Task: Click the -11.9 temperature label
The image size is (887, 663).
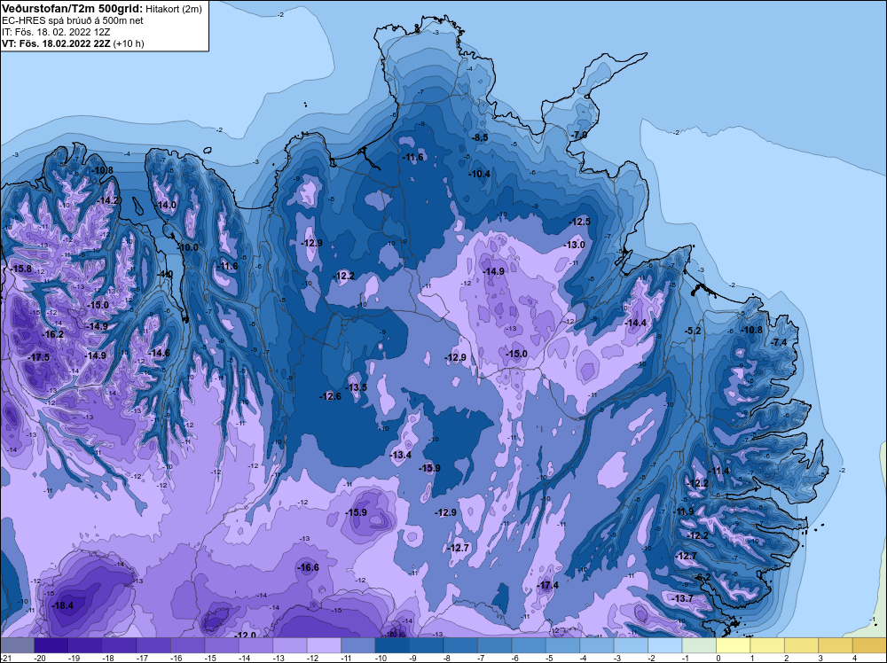Action: click(x=684, y=511)
